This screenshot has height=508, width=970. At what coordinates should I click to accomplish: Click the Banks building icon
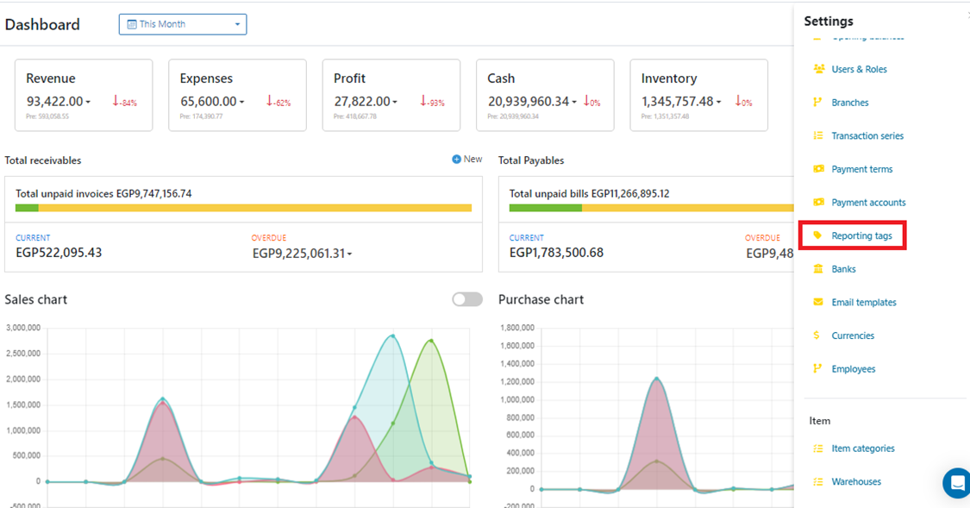tap(818, 269)
